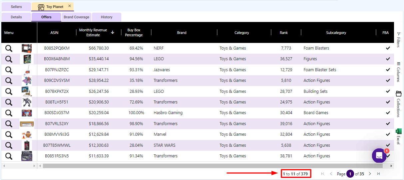This screenshot has height=180, width=404.
Task: Click the Foam Blaster Sets subcategory cell
Action: (320, 70)
